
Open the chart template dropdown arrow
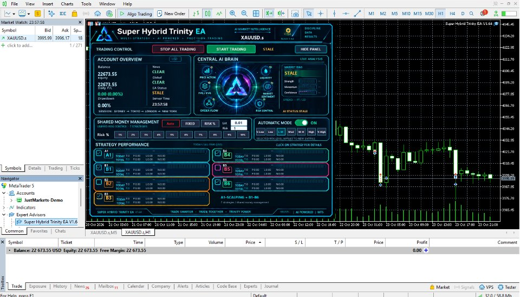[29, 14]
